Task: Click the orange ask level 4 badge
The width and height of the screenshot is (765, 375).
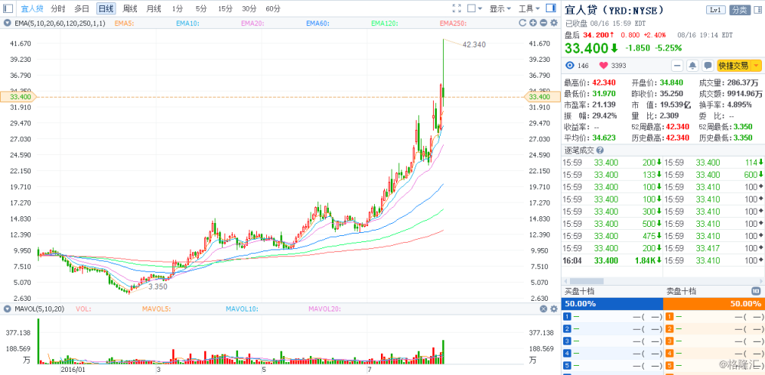Action: tap(670, 353)
